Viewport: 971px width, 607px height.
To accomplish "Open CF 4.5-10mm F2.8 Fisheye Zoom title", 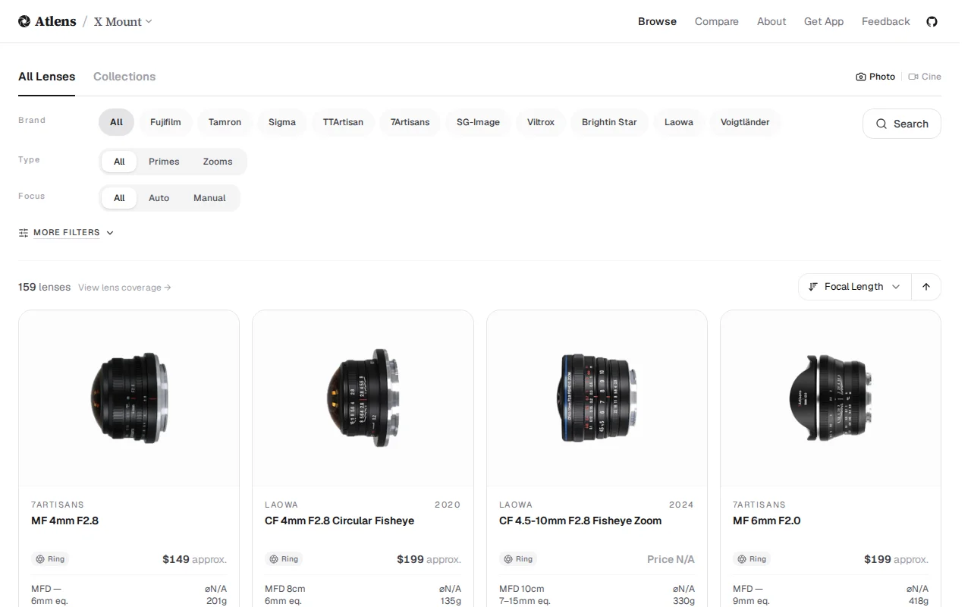I will pyautogui.click(x=580, y=521).
